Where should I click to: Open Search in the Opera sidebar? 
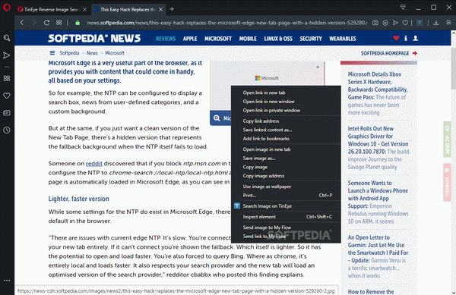click(7, 38)
